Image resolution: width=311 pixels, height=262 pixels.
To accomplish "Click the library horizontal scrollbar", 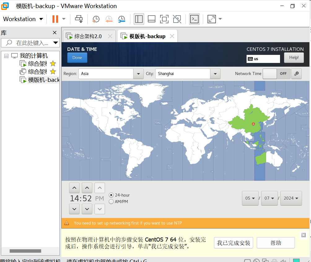I will point(25,251).
